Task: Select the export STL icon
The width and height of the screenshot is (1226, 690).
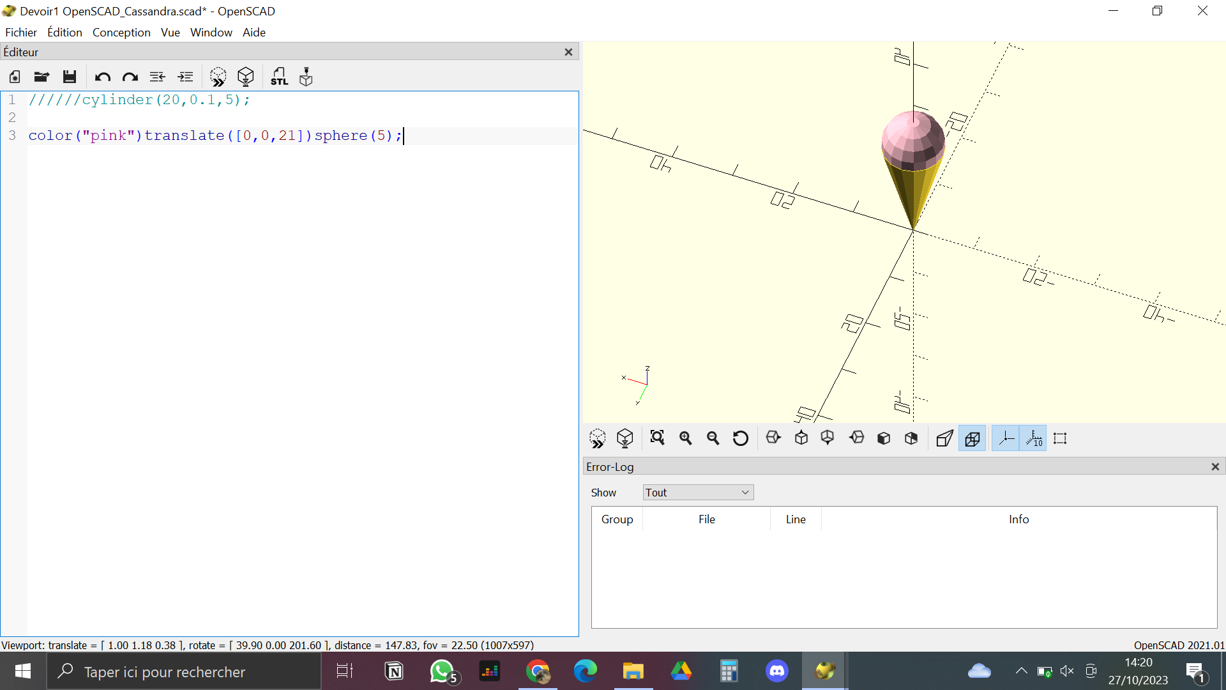Action: point(278,76)
